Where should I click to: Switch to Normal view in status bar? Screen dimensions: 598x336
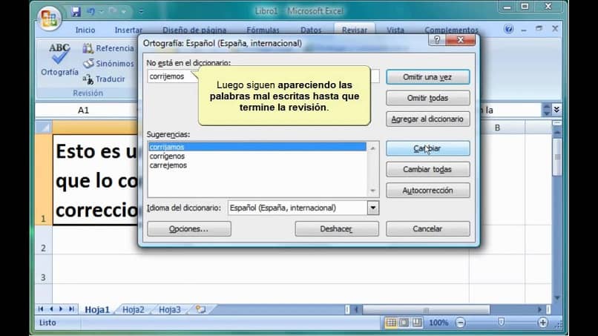pyautogui.click(x=391, y=323)
